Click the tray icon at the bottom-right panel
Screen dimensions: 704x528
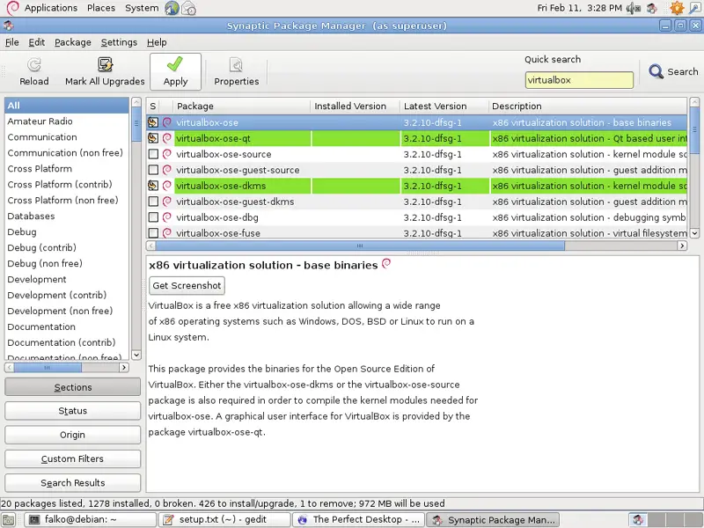tap(637, 519)
